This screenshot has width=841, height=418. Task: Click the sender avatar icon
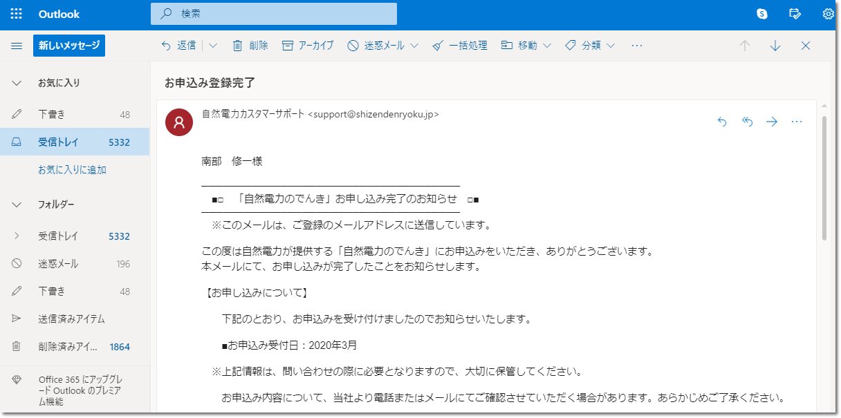pyautogui.click(x=179, y=122)
